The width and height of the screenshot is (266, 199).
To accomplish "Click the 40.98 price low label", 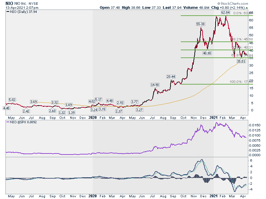I will (207, 53).
